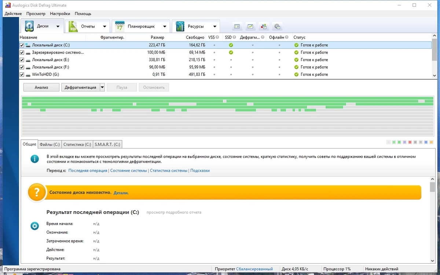Open the Настройки menu
The height and width of the screenshot is (275, 440).
point(60,14)
